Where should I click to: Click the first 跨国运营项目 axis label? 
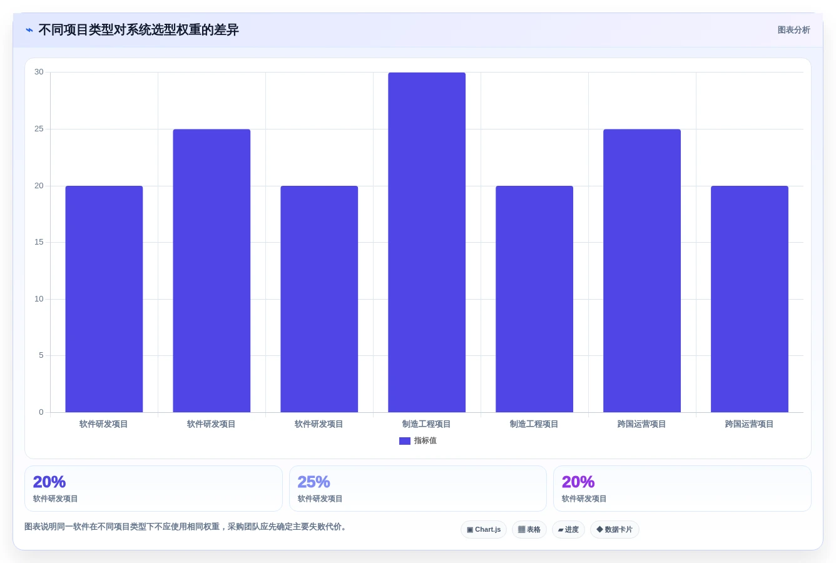click(642, 424)
